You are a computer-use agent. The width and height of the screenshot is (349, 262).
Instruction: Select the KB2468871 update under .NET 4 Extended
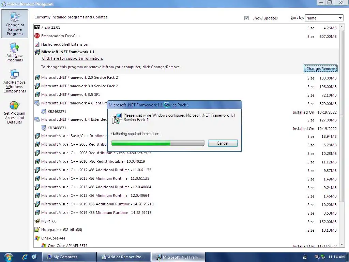[57, 128]
